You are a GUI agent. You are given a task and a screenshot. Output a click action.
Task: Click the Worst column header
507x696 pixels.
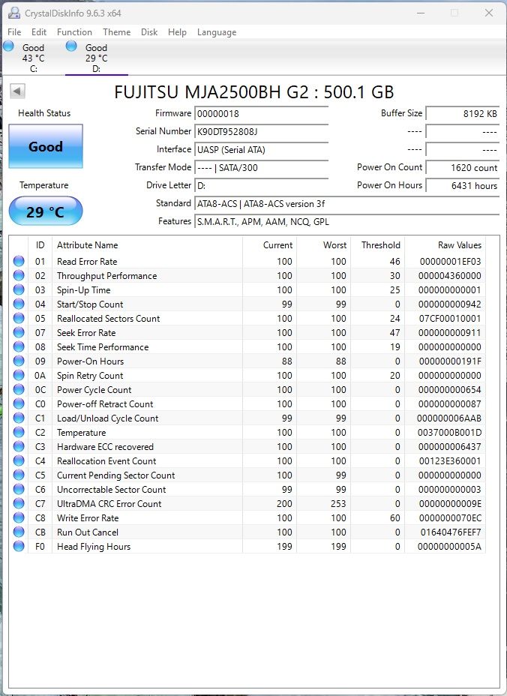tap(324, 245)
